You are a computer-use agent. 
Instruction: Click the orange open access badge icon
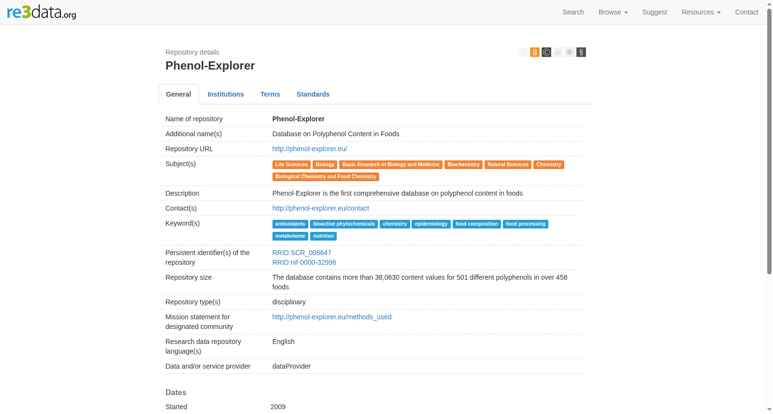[535, 52]
